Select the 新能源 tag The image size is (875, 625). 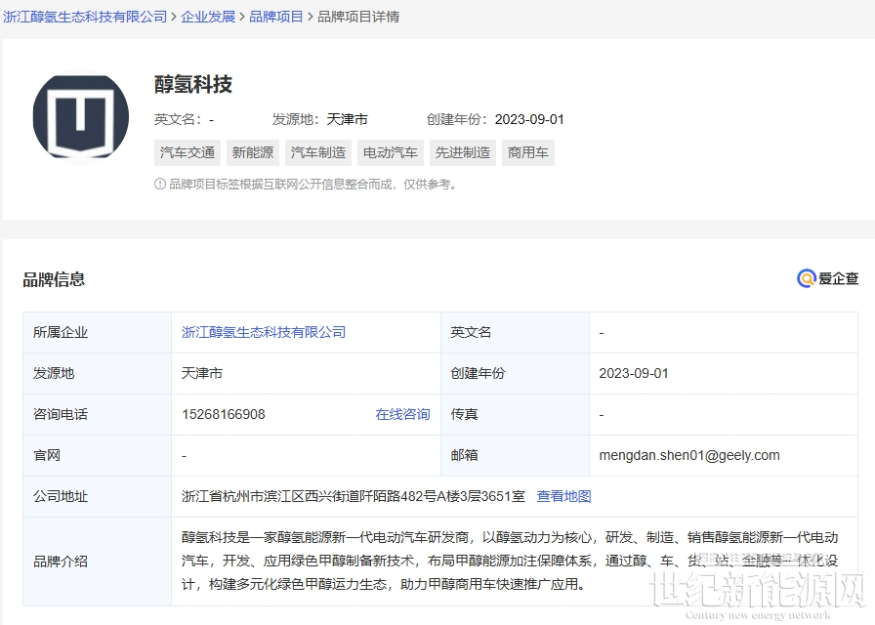[x=253, y=152]
